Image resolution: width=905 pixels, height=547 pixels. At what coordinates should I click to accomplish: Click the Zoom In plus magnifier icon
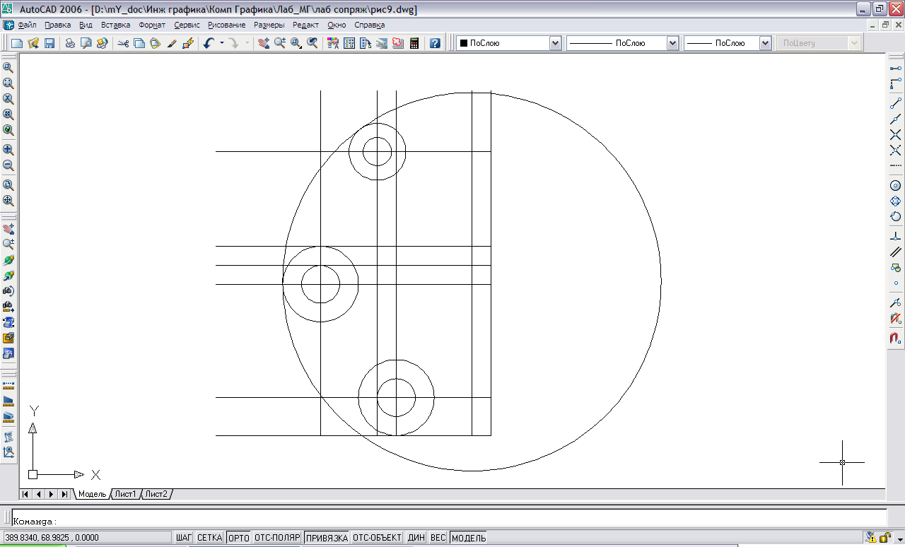pyautogui.click(x=8, y=150)
